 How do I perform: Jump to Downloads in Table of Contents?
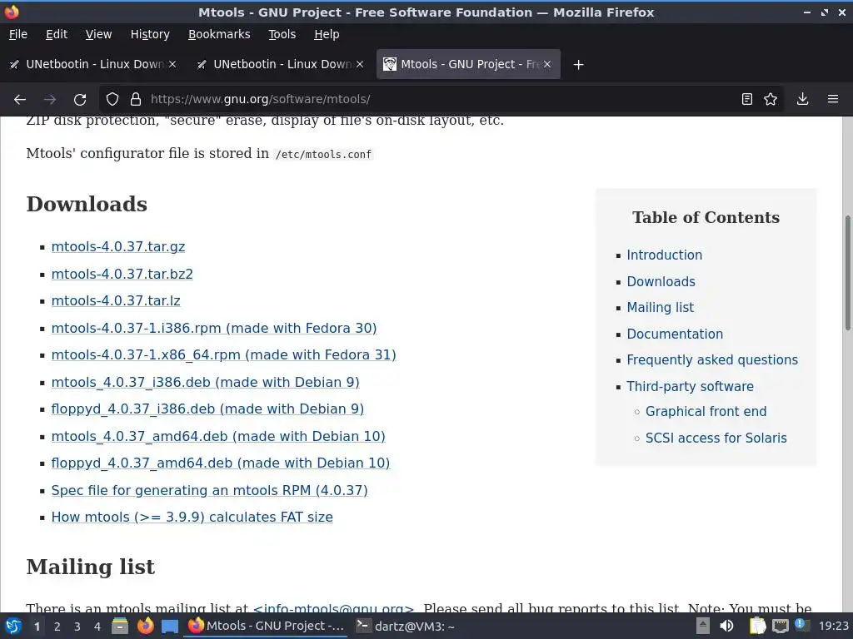coord(661,281)
